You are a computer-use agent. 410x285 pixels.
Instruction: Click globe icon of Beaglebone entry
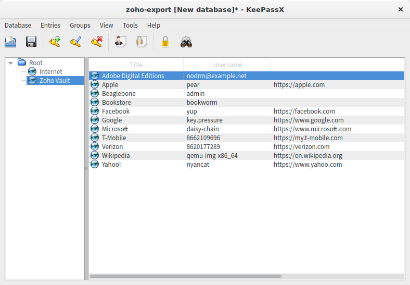95,93
